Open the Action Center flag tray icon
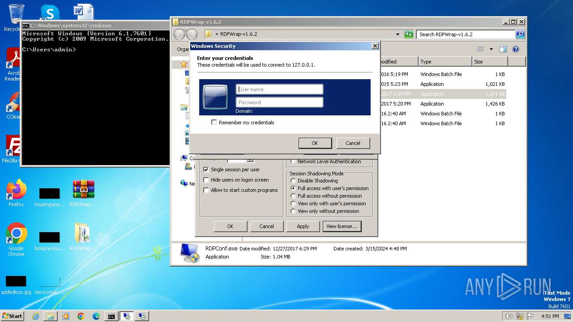The width and height of the screenshot is (573, 322). pos(531,316)
